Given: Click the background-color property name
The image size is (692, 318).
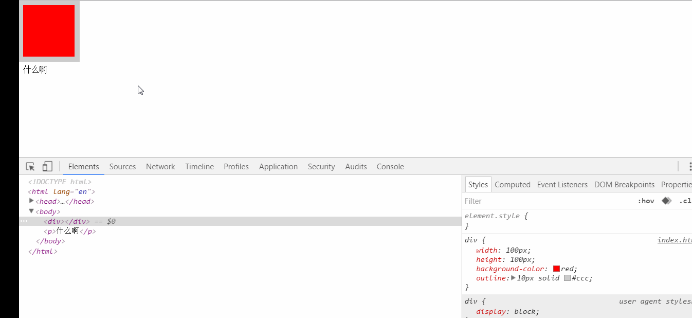Looking at the screenshot, I should pyautogui.click(x=510, y=269).
